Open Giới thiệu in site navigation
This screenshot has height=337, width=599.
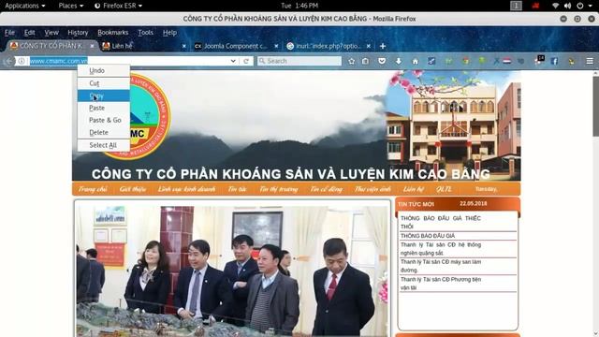[x=133, y=189]
